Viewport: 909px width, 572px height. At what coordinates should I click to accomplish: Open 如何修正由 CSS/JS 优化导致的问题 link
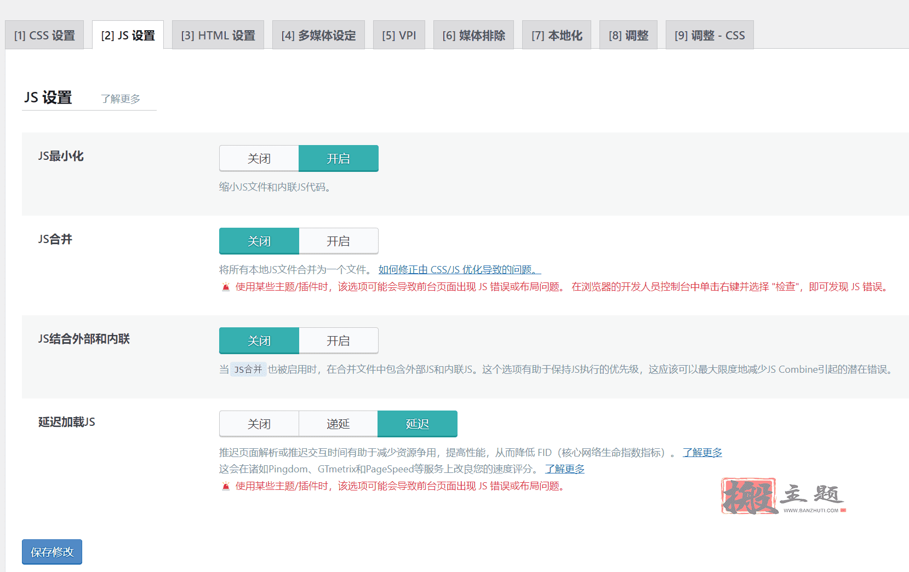click(460, 269)
